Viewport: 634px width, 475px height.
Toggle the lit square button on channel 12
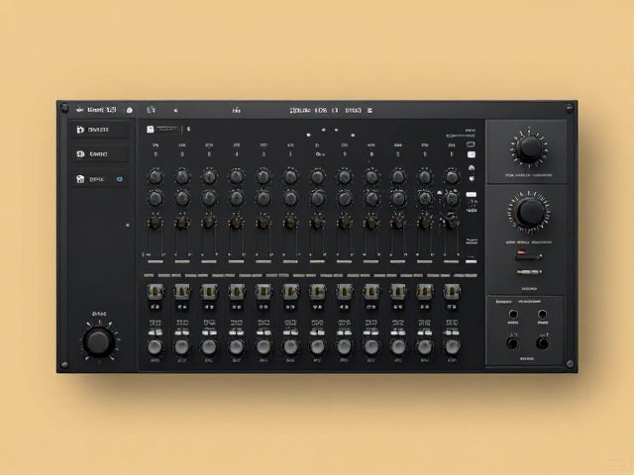[x=452, y=292]
